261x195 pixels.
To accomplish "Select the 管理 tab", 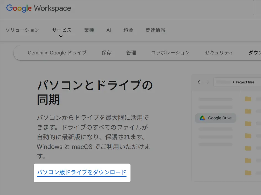I will 131,52.
